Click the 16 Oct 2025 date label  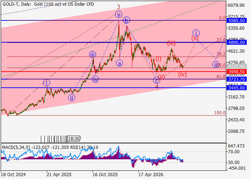[105, 175]
